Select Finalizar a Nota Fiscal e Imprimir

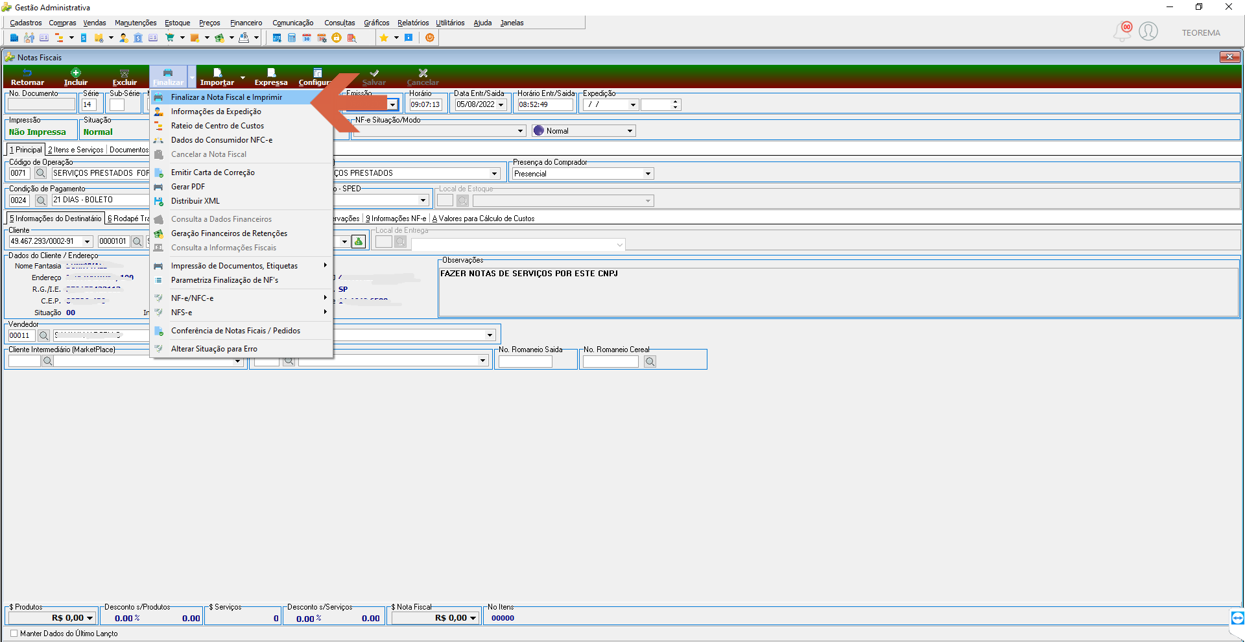[x=241, y=97]
